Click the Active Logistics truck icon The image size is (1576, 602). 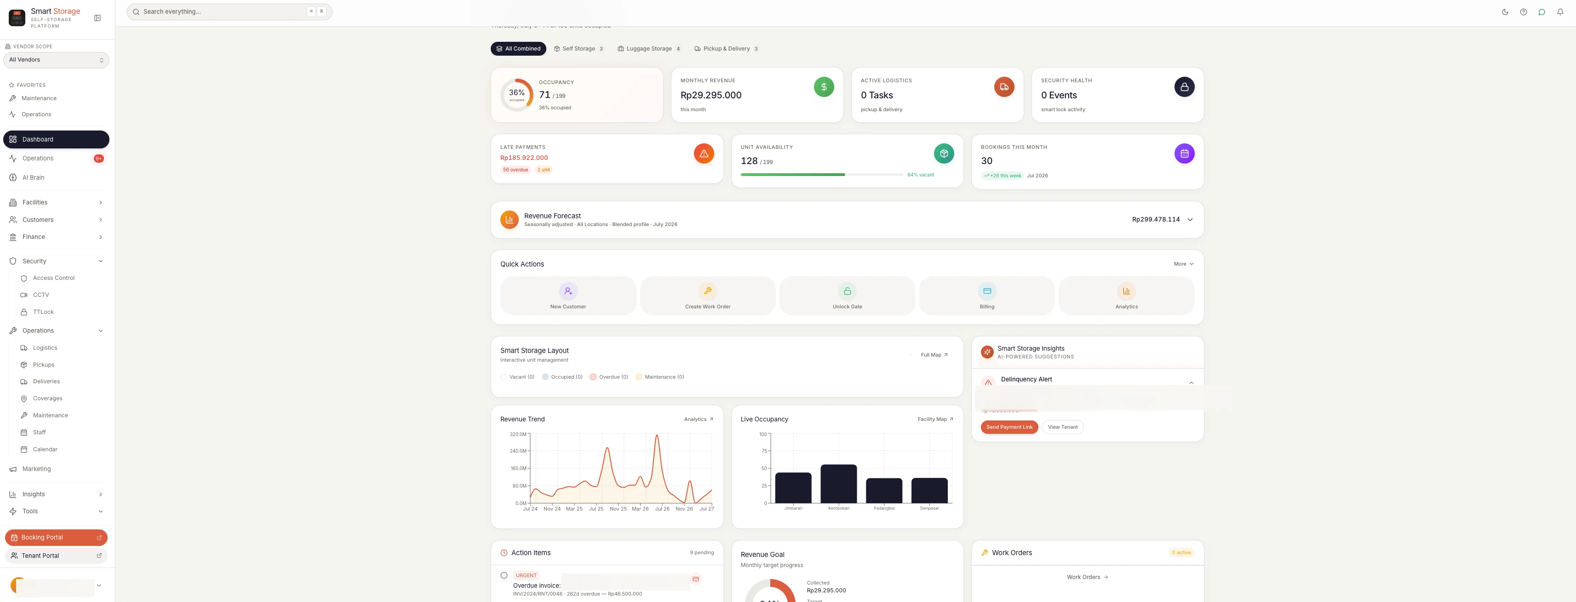[1004, 87]
